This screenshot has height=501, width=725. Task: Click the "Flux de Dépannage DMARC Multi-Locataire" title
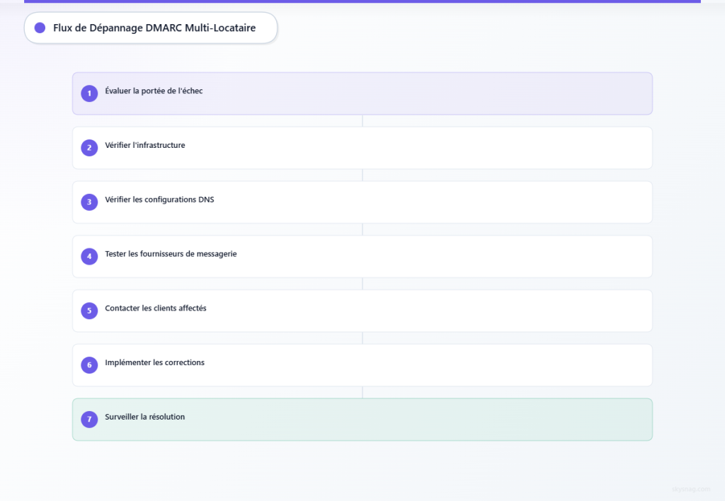[154, 28]
